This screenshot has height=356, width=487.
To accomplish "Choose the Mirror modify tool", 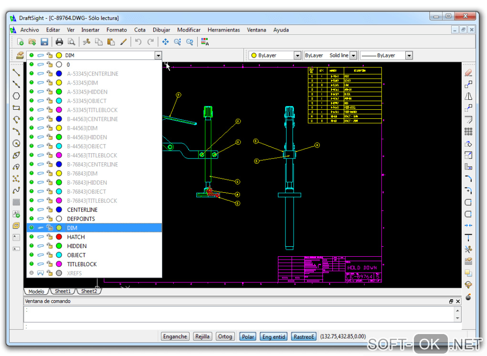I will pyautogui.click(x=468, y=96).
